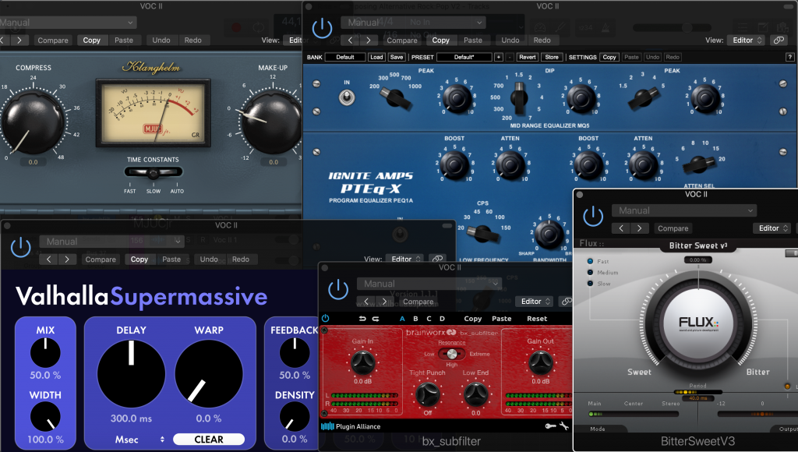Click link icon in PTEq-X window header
The height and width of the screenshot is (452, 798).
779,41
